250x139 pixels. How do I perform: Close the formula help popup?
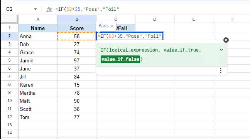(226, 40)
